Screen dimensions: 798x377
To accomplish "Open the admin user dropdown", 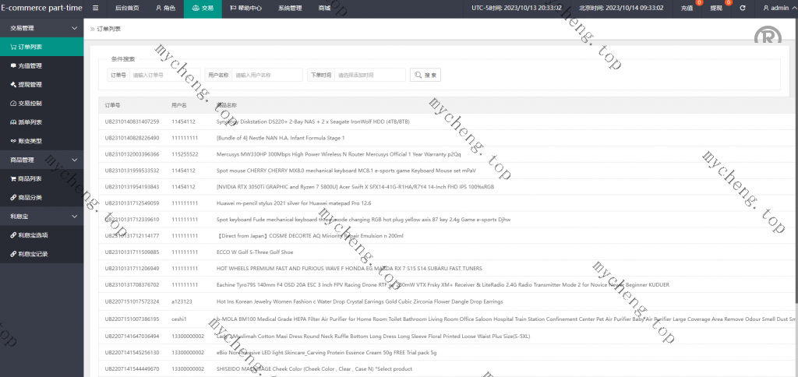I will [775, 8].
